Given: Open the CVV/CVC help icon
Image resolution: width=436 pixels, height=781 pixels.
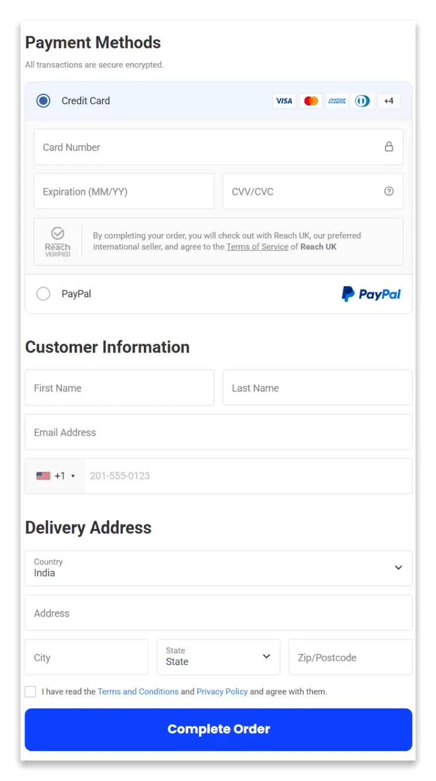Looking at the screenshot, I should [389, 191].
